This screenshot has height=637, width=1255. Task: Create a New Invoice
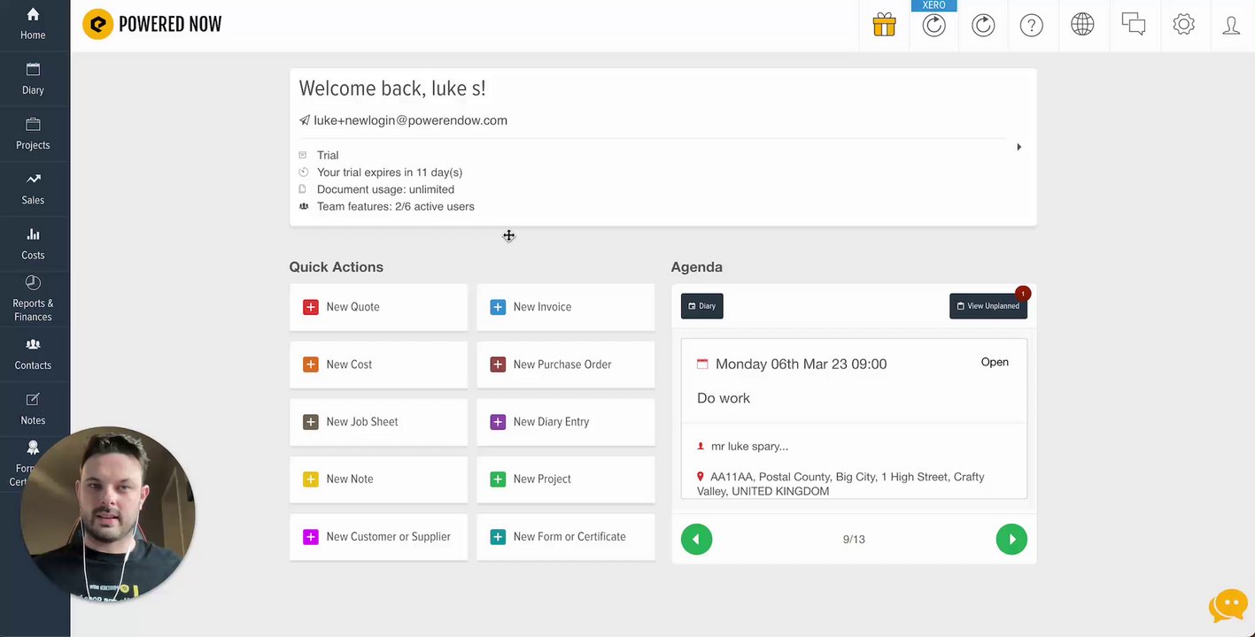click(x=565, y=307)
